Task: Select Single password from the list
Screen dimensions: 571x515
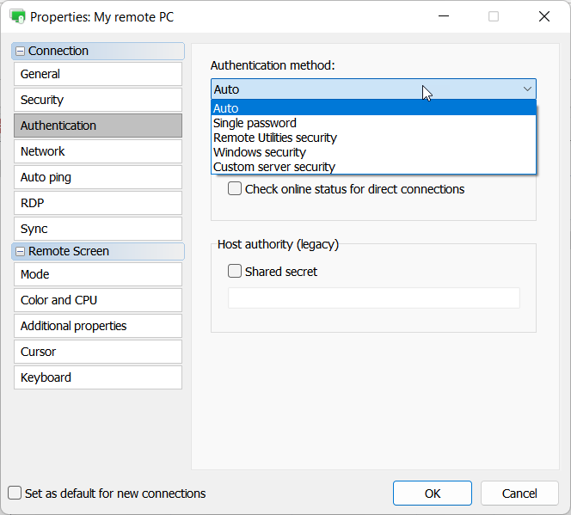Action: click(x=255, y=123)
